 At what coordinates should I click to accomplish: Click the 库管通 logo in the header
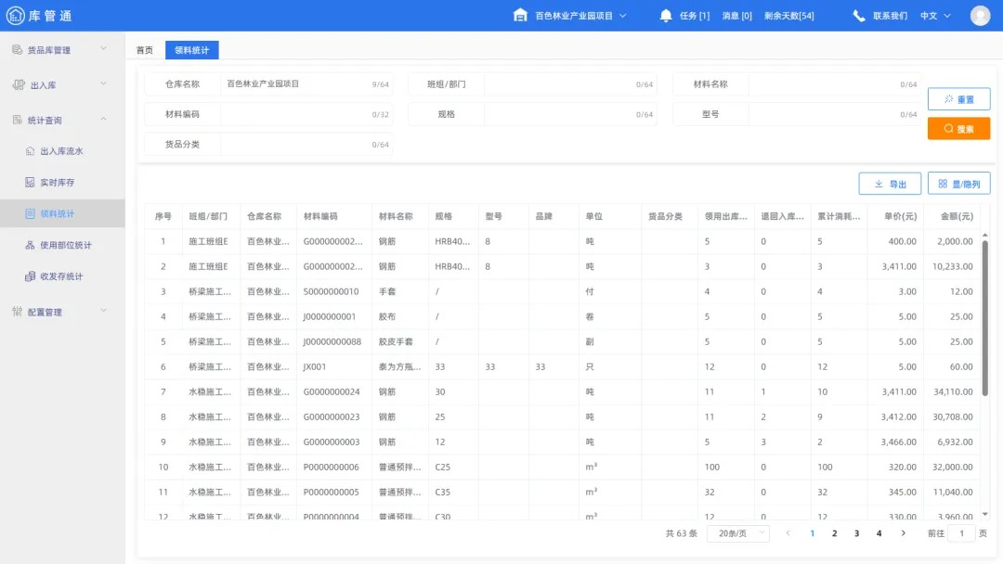point(41,15)
